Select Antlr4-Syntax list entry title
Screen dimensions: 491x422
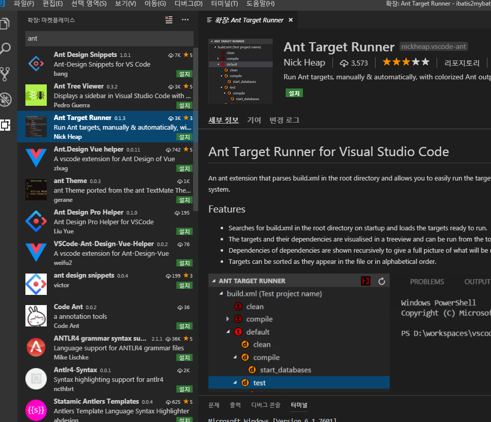(75, 370)
